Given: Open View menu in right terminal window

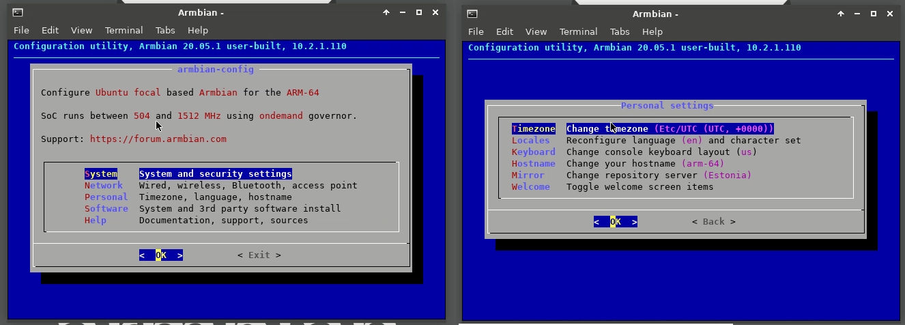Looking at the screenshot, I should 536,31.
